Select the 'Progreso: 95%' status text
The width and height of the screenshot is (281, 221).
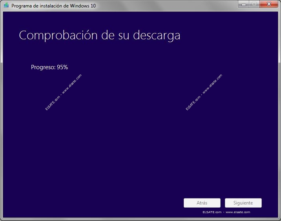[49, 67]
